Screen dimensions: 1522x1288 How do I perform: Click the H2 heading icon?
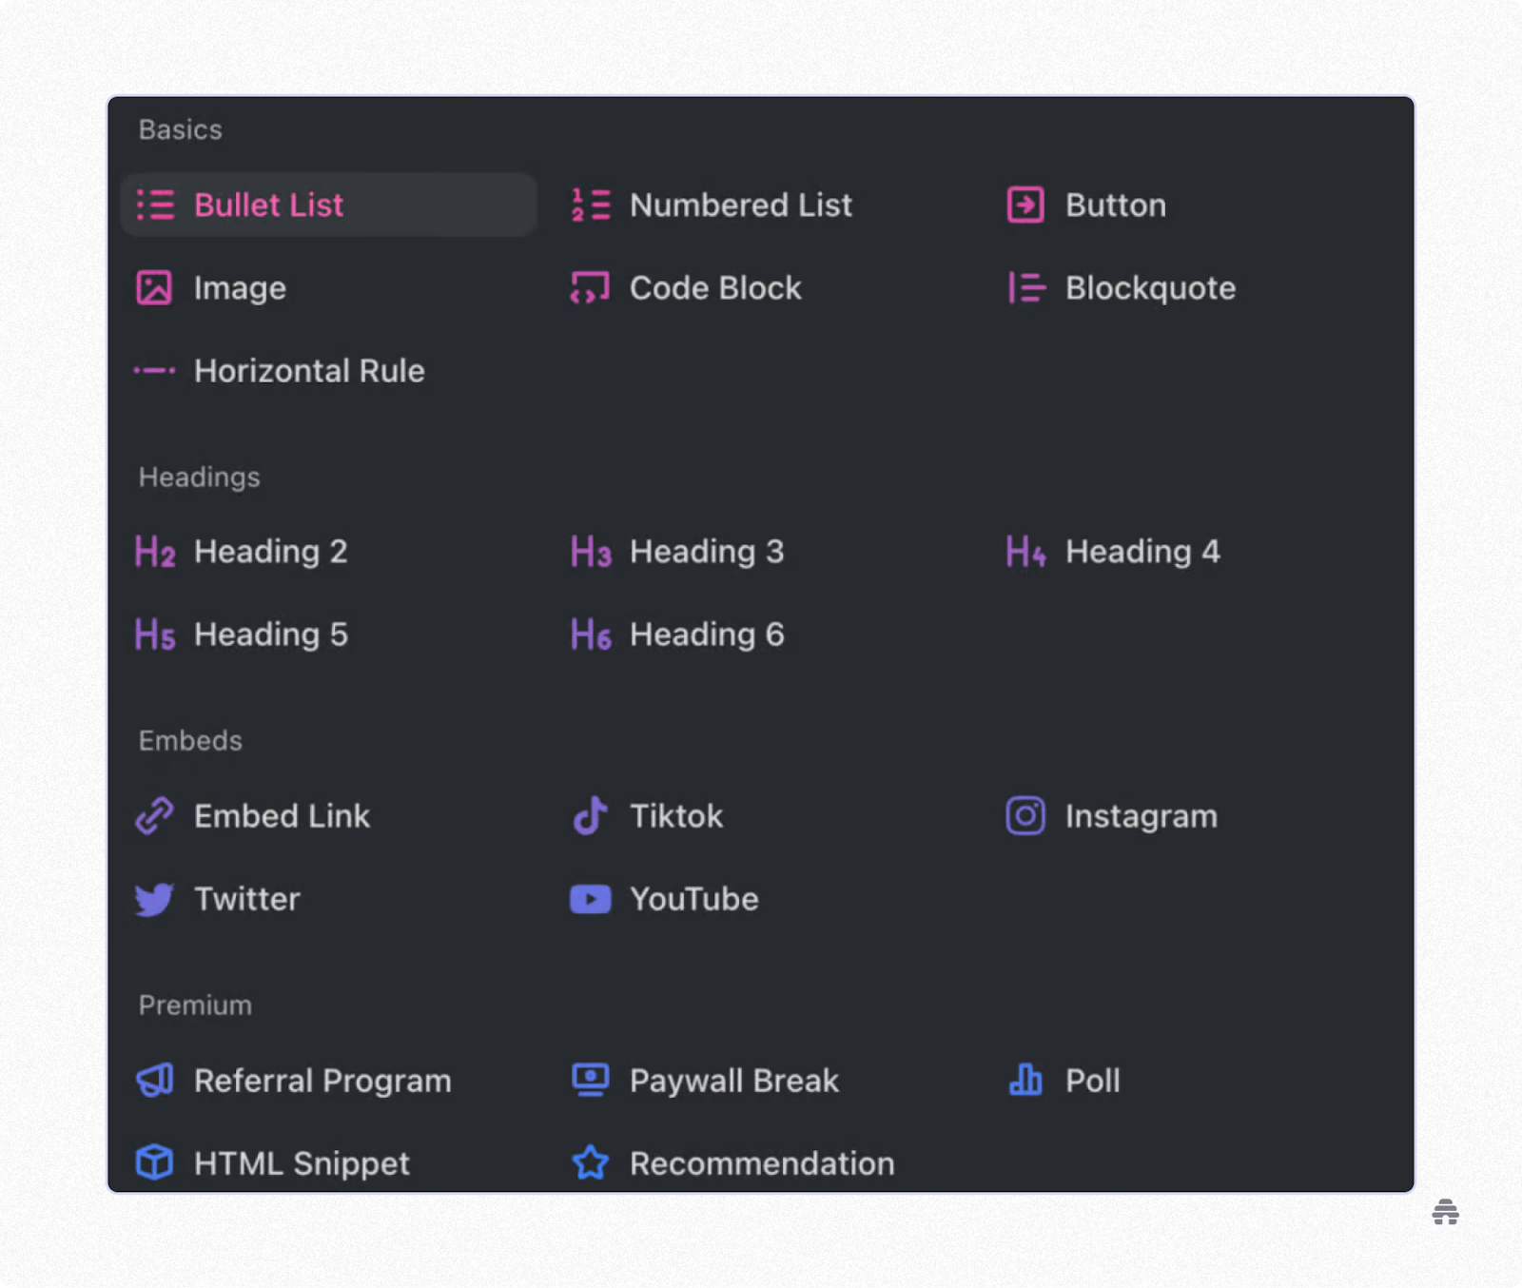[155, 552]
